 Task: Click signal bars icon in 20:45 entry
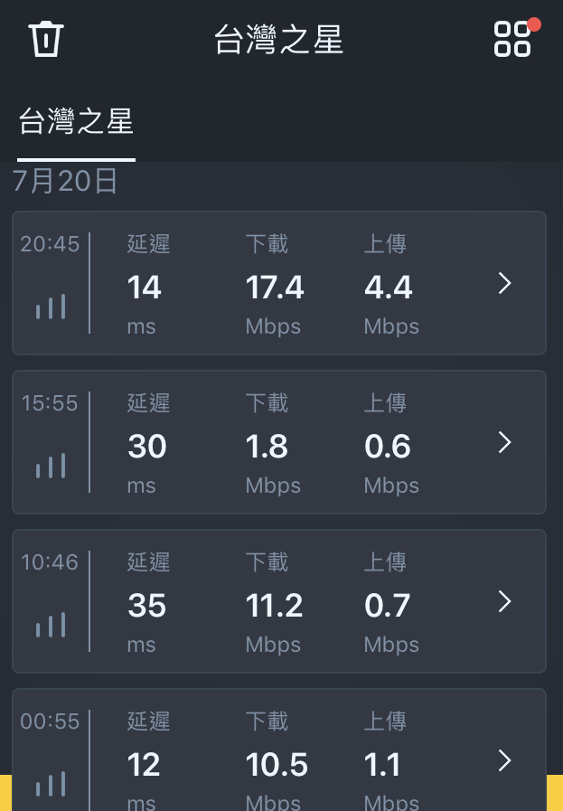click(51, 306)
